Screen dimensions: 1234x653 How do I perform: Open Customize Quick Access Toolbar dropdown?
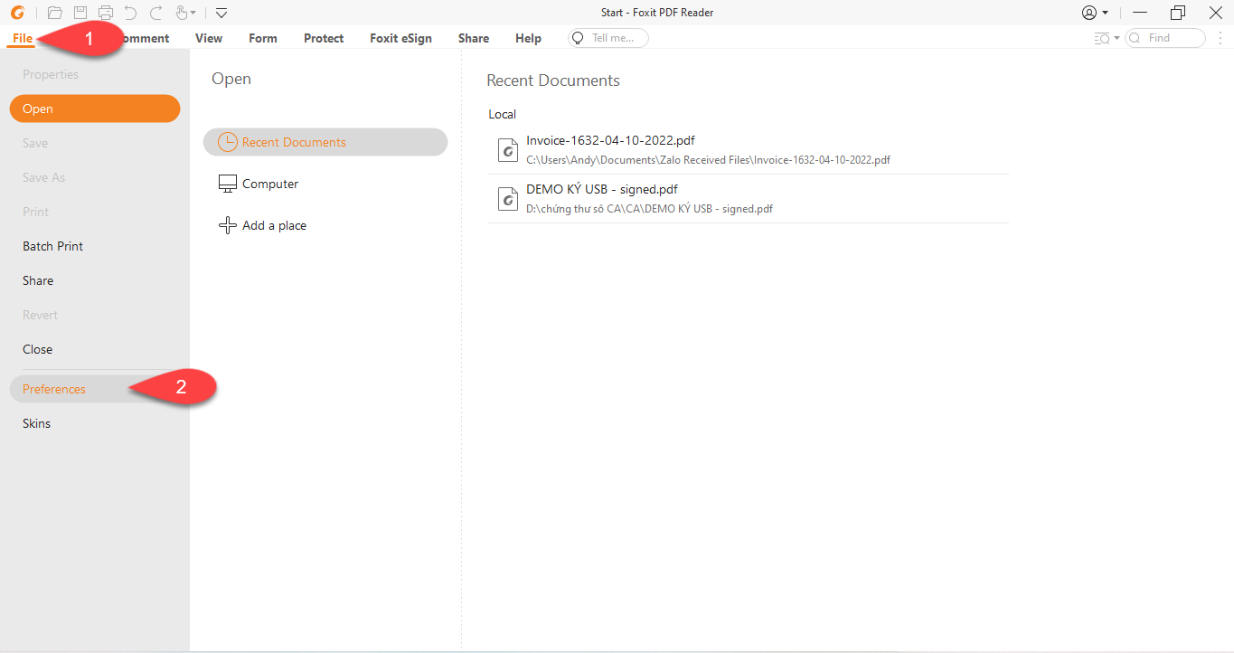click(221, 13)
